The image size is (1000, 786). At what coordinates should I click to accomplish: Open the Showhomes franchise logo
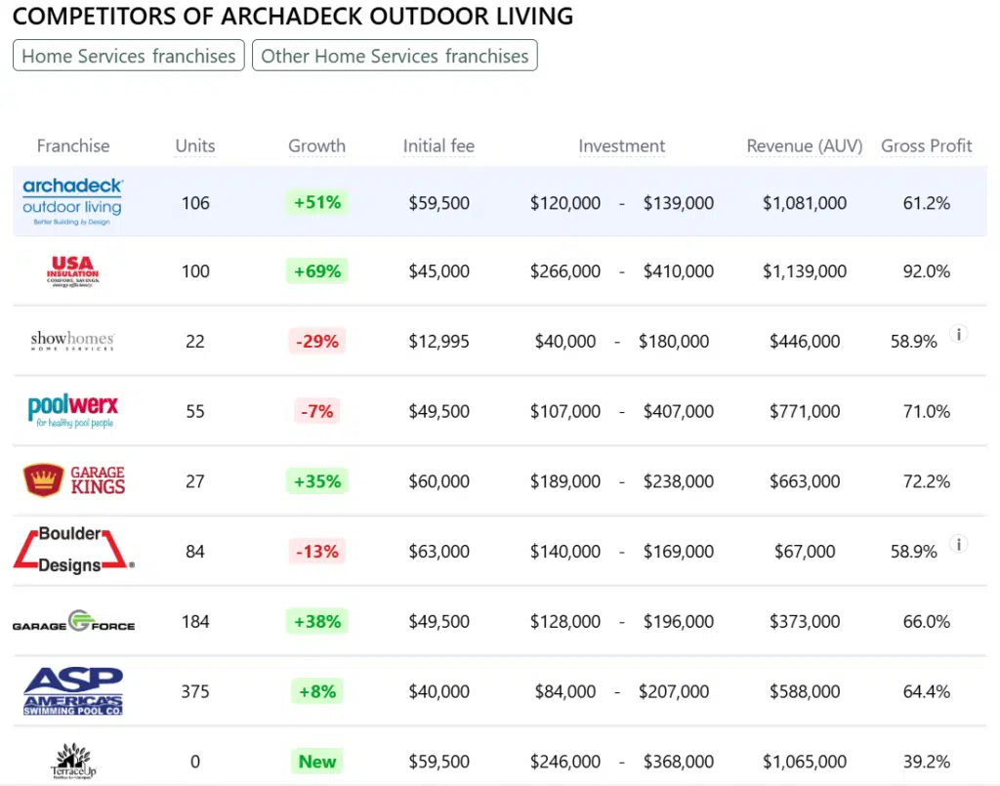pos(72,341)
